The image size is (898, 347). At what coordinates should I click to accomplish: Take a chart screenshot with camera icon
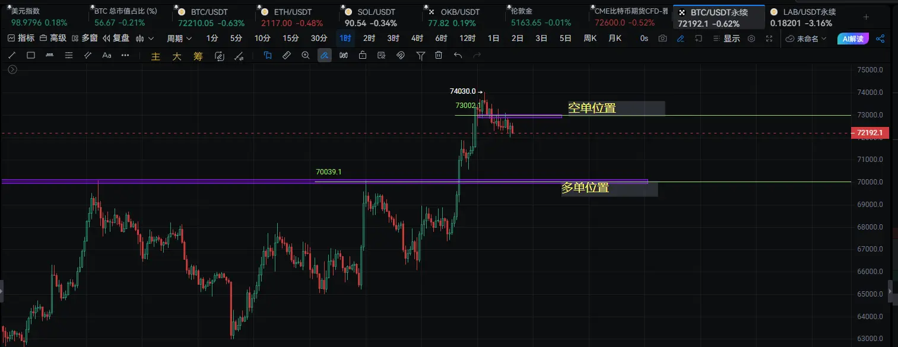click(x=662, y=39)
